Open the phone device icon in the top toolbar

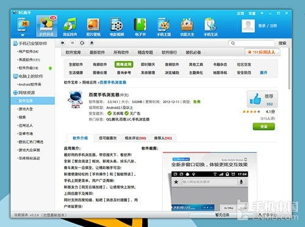pyautogui.click(x=23, y=25)
